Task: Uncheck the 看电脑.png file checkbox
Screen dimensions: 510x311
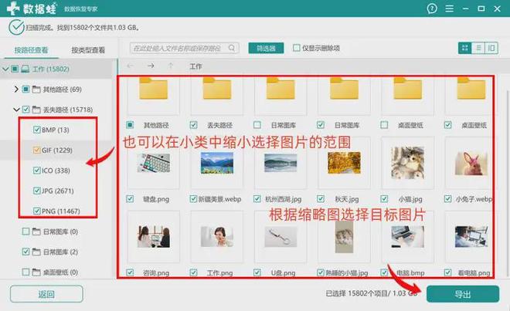Action: coord(447,272)
